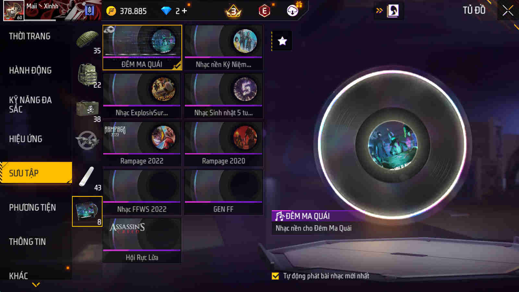The height and width of the screenshot is (292, 519).
Task: Open the backpack skins category
Action: coord(87,75)
